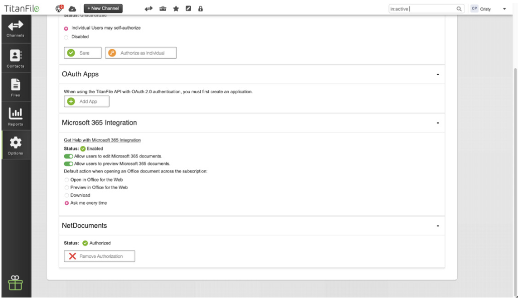Click the briefcase icon in top toolbar
Screen dimensions: 520x299
tap(163, 9)
